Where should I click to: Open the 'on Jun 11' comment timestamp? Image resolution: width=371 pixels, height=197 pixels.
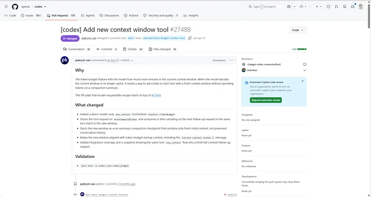[x=112, y=60]
